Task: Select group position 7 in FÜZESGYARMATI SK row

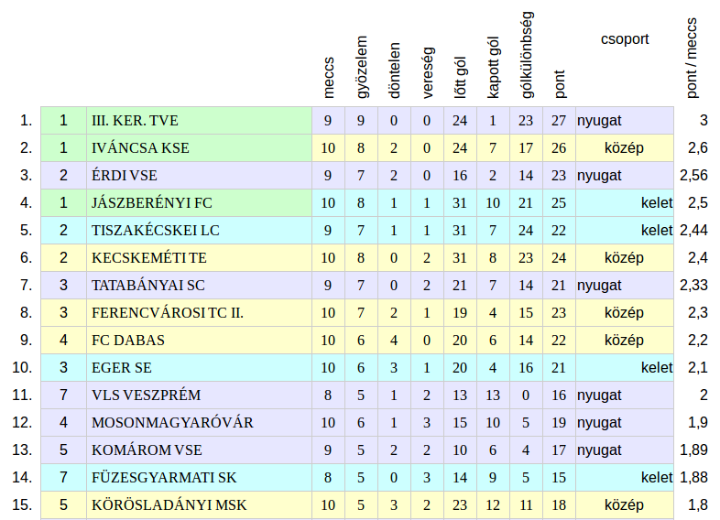Action: coord(63,477)
